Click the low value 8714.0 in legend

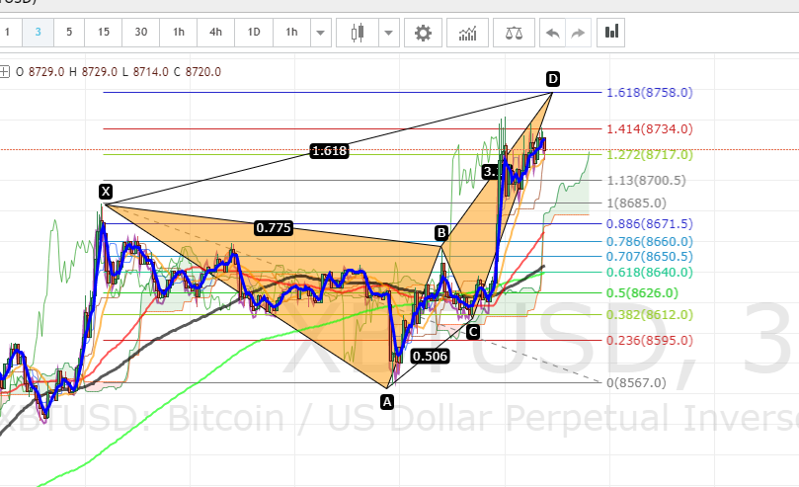click(x=150, y=72)
